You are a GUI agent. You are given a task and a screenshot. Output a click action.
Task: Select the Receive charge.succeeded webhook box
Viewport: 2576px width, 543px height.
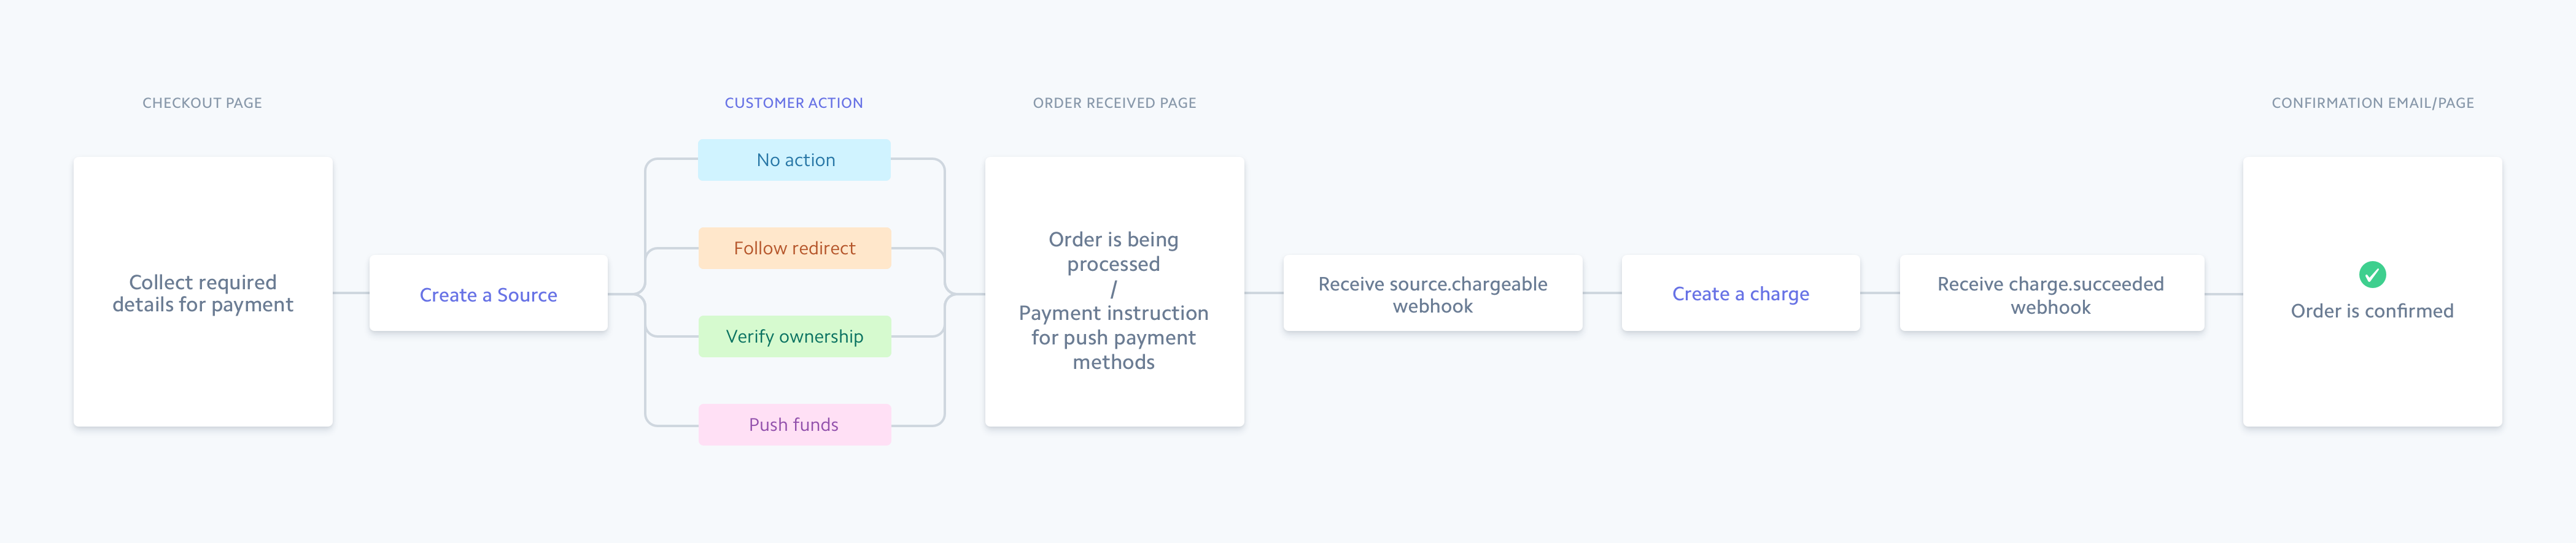2050,294
